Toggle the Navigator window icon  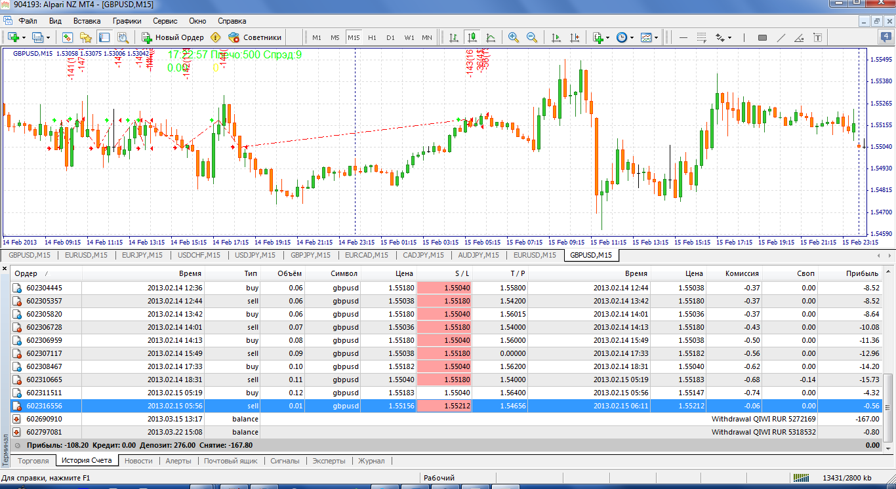click(x=86, y=37)
